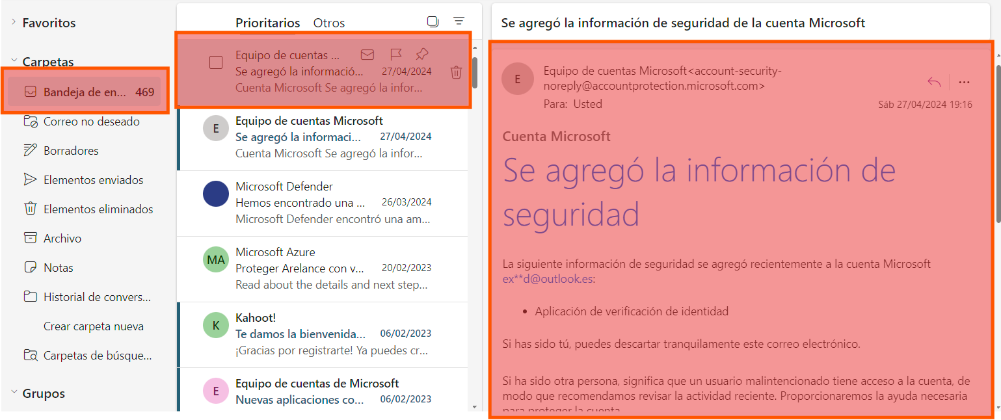This screenshot has height=420, width=1001.
Task: Open the Carpetas de búsqueda folder
Action: pyautogui.click(x=85, y=356)
